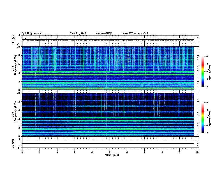Click the flat ch.3 voltage trace line
The width and height of the screenshot is (222, 171).
(x=108, y=144)
